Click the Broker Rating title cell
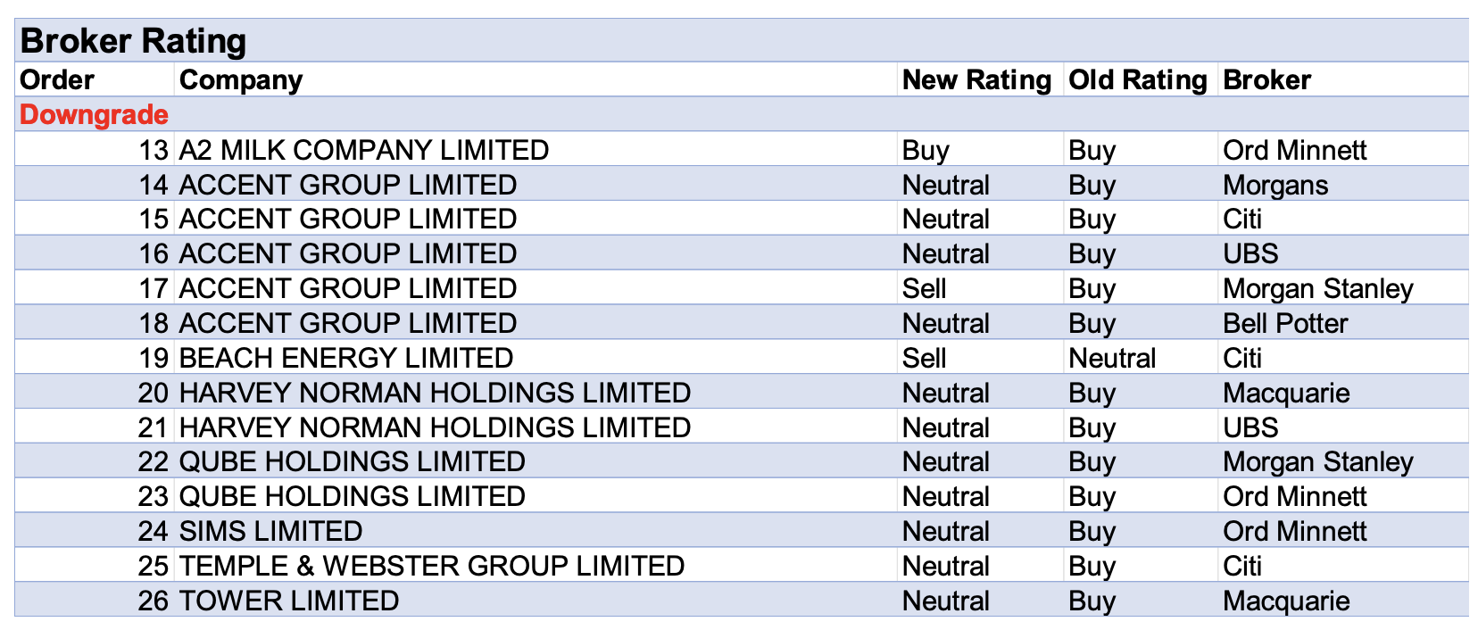 tap(134, 41)
